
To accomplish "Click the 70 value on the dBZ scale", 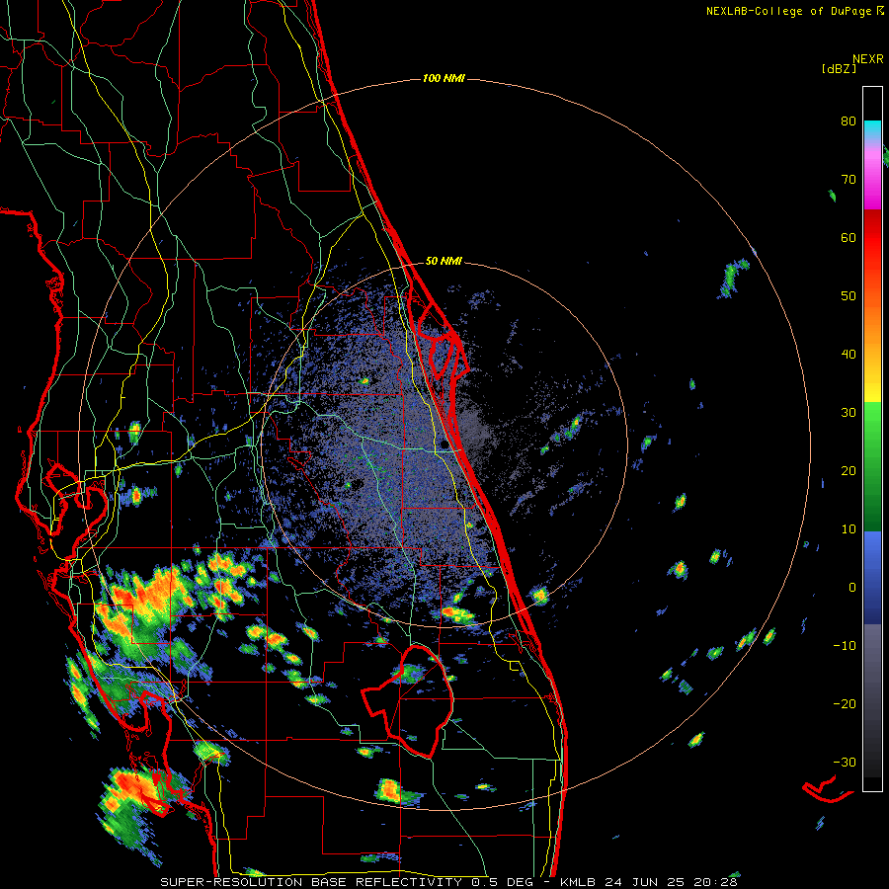I will coord(849,180).
